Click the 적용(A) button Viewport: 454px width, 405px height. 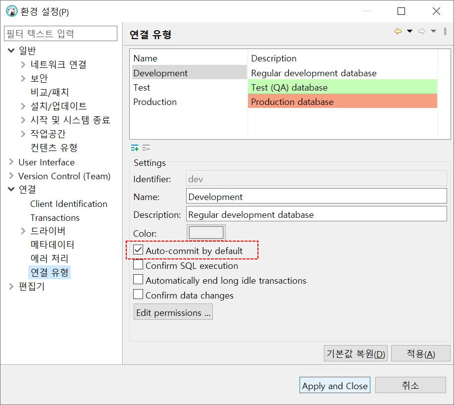[421, 353]
